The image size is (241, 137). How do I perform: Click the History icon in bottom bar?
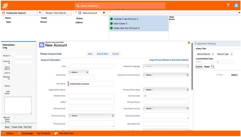tap(3, 133)
